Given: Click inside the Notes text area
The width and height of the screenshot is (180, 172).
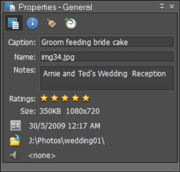Looking at the screenshot, I should click(x=107, y=78).
